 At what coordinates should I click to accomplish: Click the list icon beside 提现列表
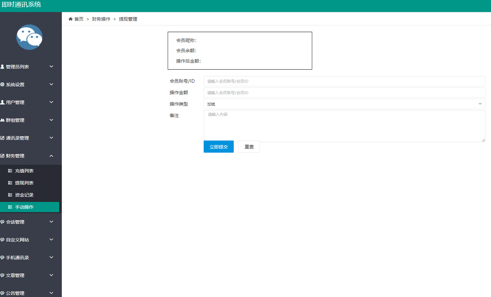pyautogui.click(x=10, y=183)
